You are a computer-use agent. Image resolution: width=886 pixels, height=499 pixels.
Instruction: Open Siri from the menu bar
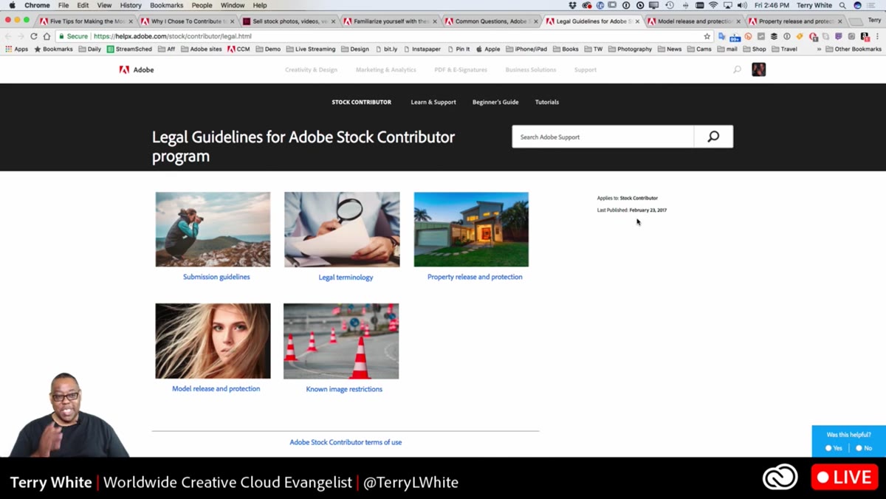(857, 5)
